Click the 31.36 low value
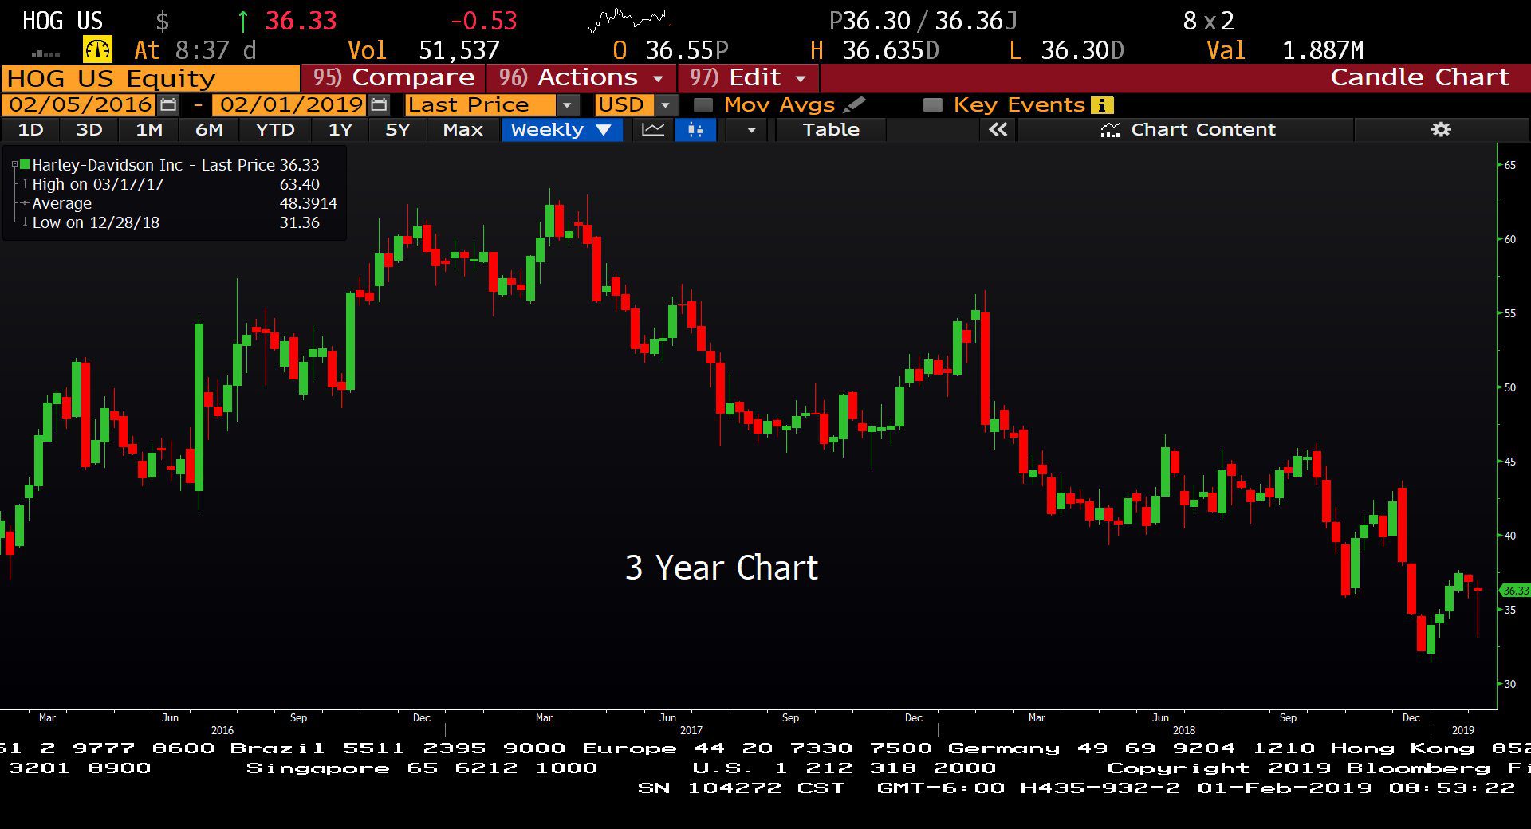Image resolution: width=1531 pixels, height=829 pixels. (299, 222)
